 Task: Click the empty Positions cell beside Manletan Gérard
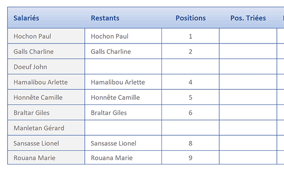pos(190,128)
